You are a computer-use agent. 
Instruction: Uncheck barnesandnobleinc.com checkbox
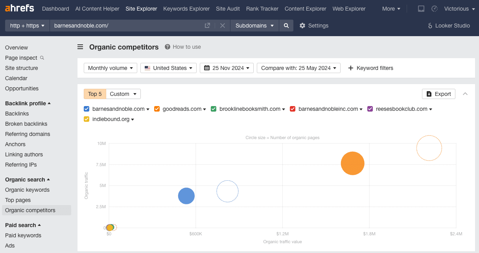[293, 109]
